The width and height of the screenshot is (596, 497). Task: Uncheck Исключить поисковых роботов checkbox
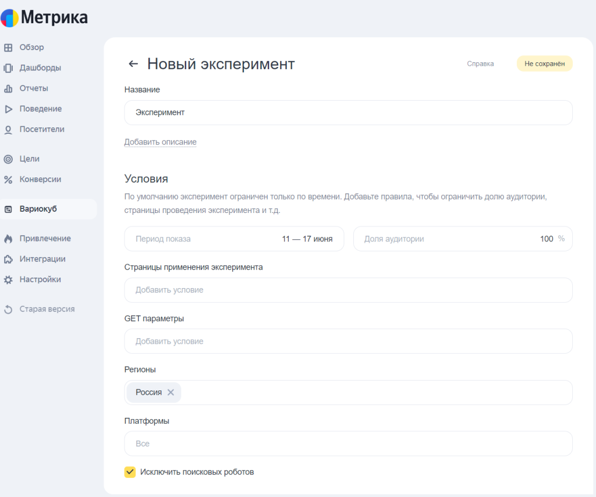[130, 473]
